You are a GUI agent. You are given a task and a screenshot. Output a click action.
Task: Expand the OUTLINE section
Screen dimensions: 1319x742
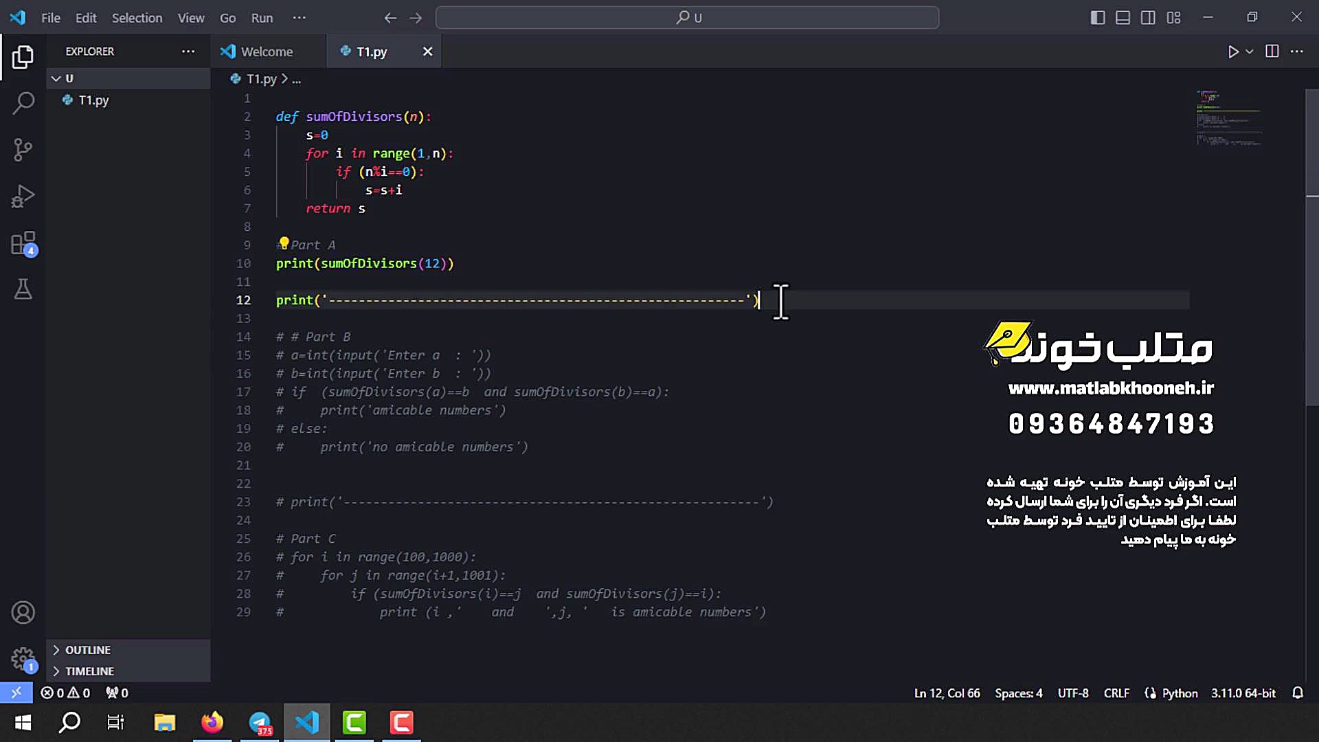click(x=128, y=650)
